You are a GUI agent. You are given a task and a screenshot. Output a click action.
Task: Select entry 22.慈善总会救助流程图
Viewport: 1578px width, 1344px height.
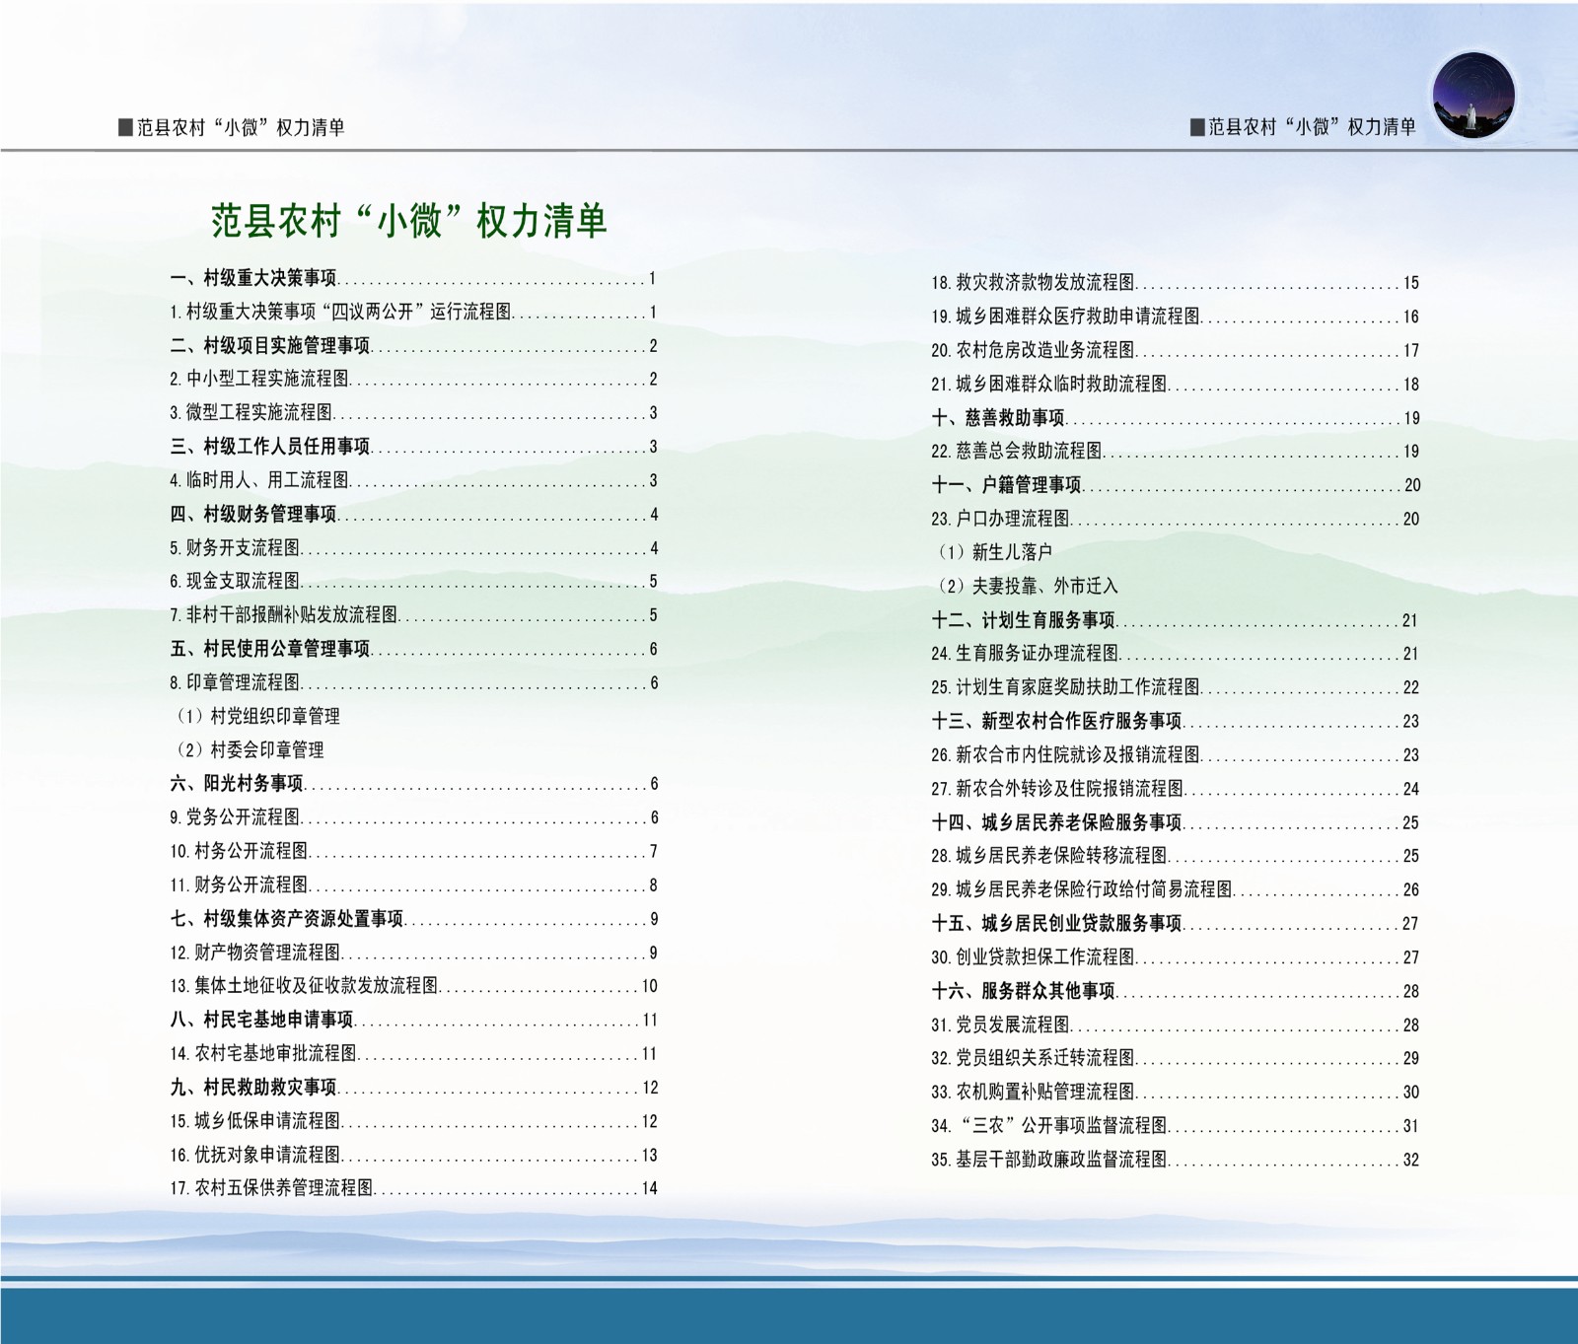point(1176,452)
